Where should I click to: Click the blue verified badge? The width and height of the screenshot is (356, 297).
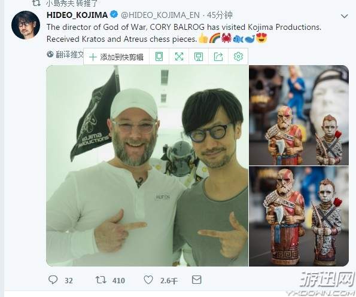[114, 14]
